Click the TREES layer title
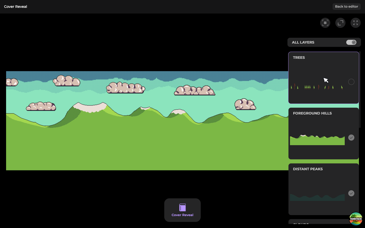The width and height of the screenshot is (365, 228). [299, 58]
